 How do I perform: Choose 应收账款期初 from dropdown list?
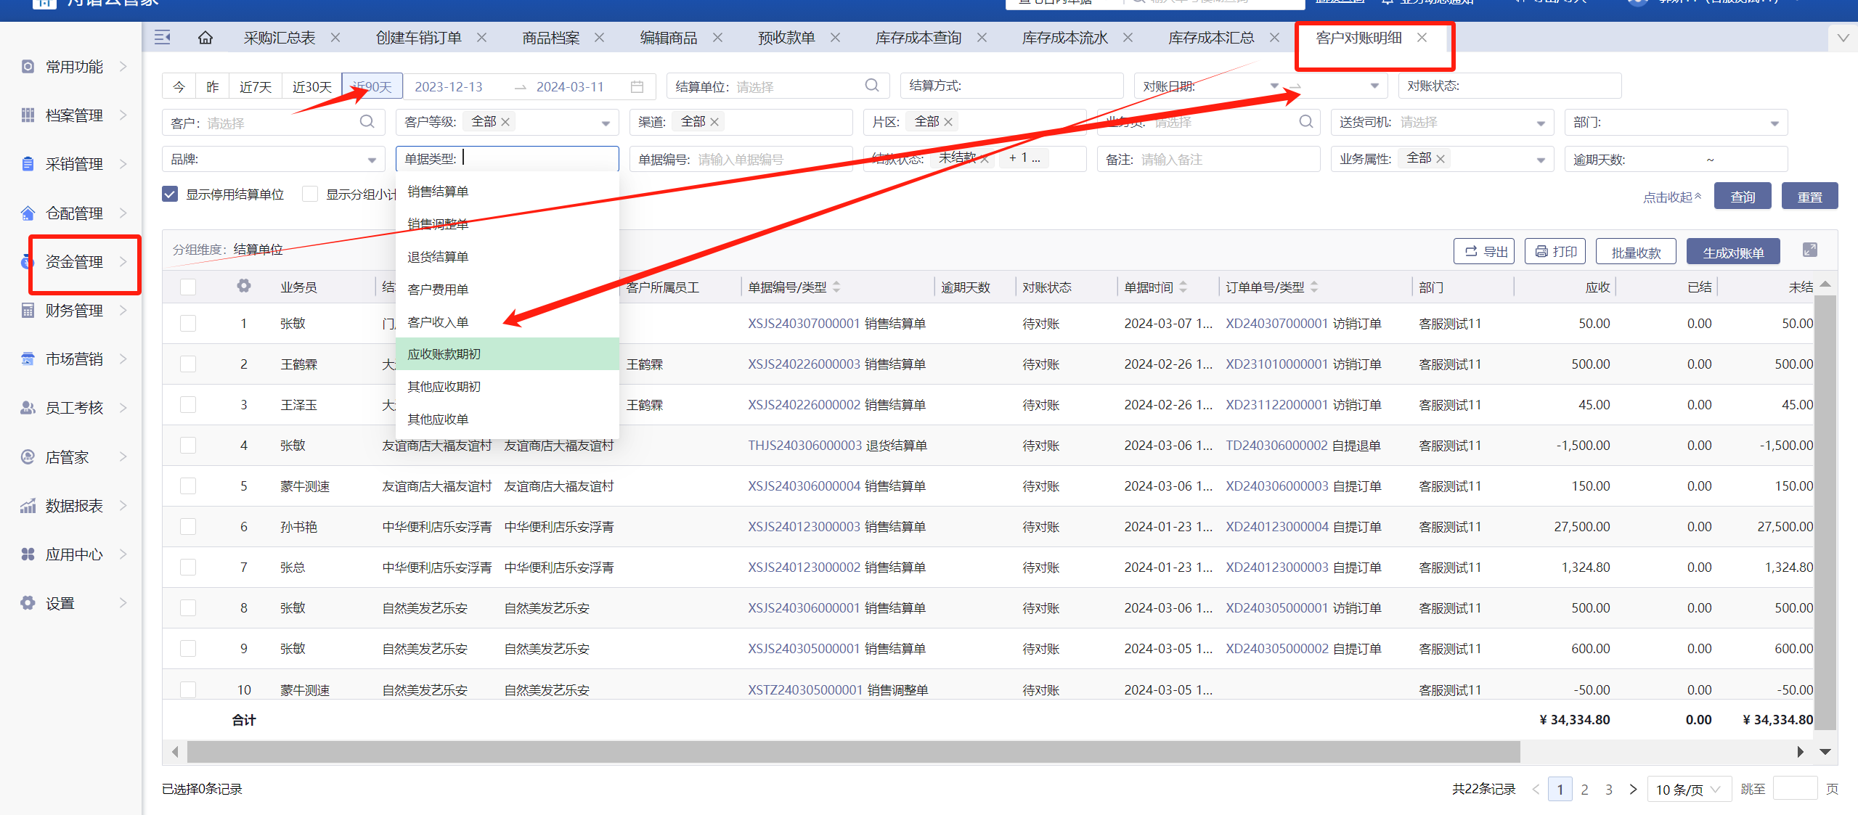pyautogui.click(x=444, y=354)
